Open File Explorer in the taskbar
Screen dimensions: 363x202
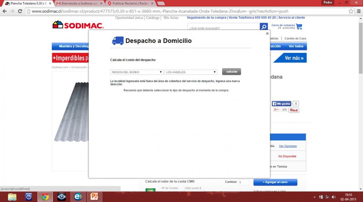(x=12, y=197)
